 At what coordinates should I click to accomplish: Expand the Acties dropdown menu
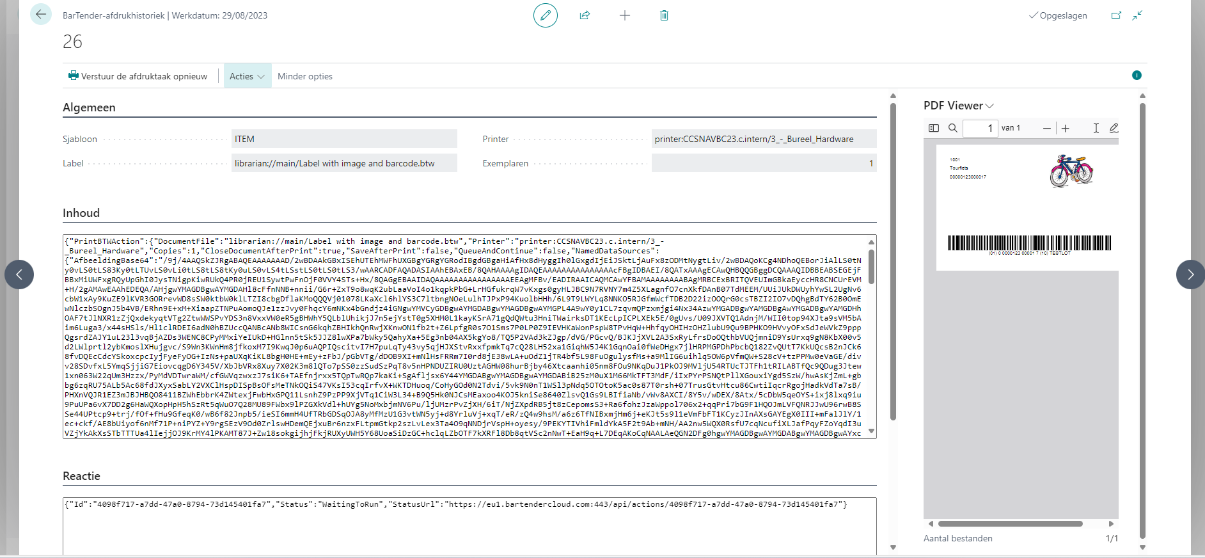coord(247,76)
